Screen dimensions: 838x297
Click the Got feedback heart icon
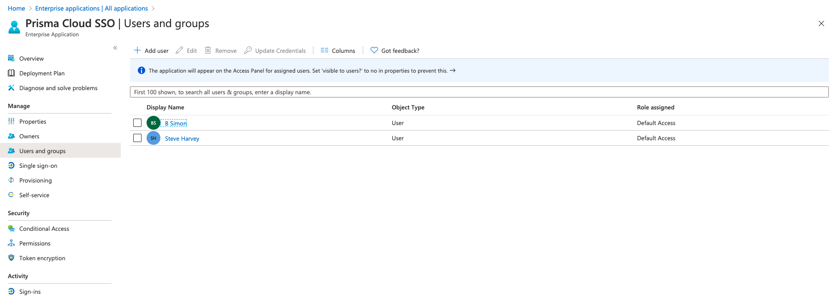374,51
